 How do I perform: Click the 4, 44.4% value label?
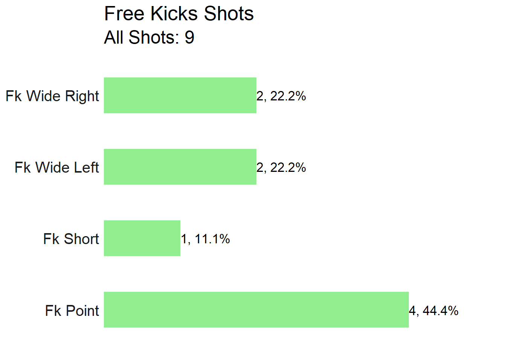pos(434,311)
